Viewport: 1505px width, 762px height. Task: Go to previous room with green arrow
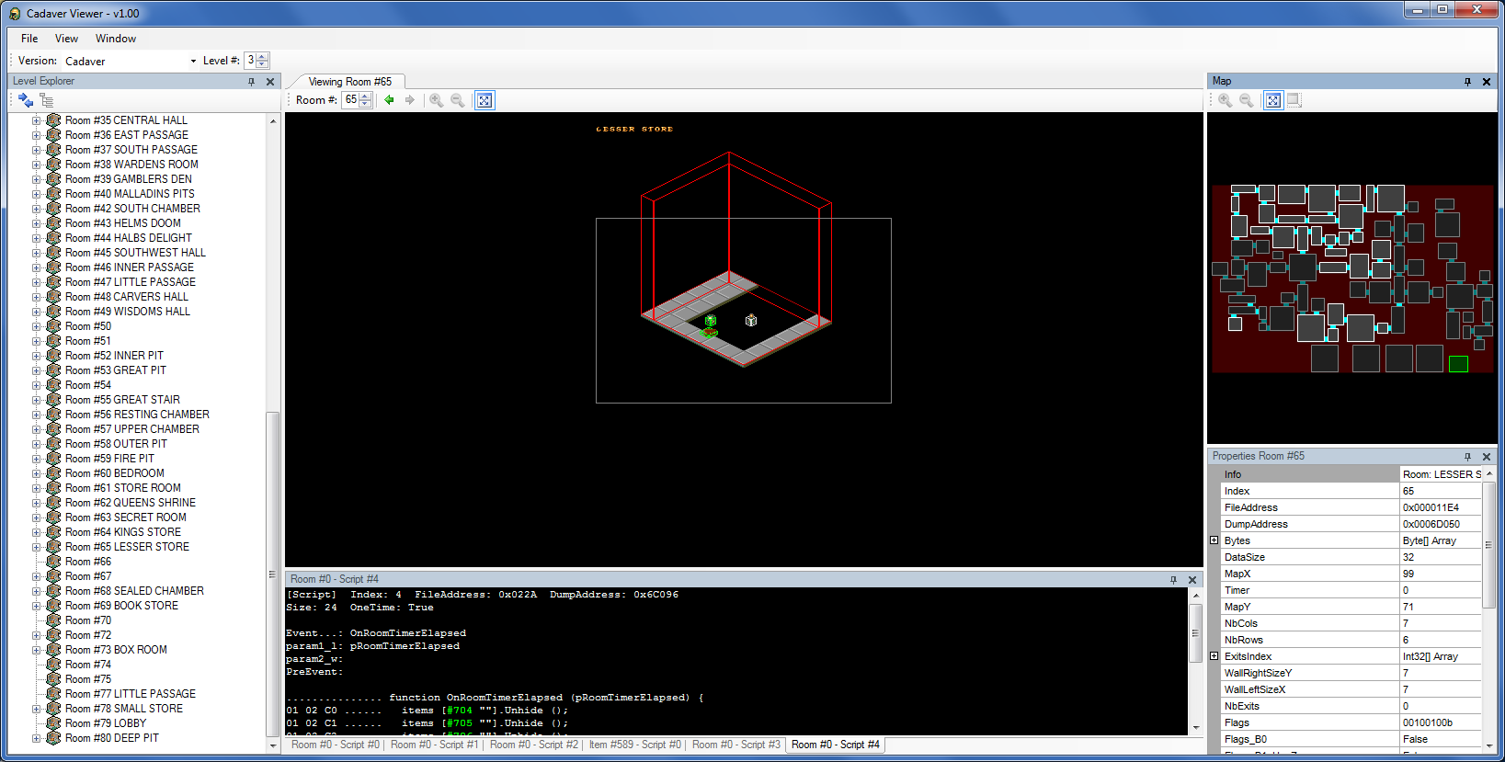(x=390, y=100)
